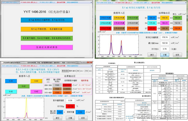Click blue 输入照射时间 field showing 1500
The width and height of the screenshot is (188, 121).
tap(60, 112)
